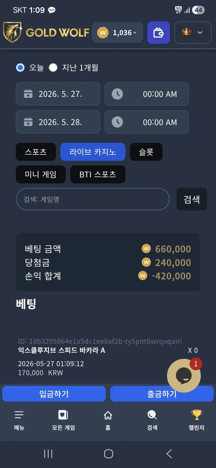
Task: Switch to the 슬롯 tab
Action: tap(146, 152)
